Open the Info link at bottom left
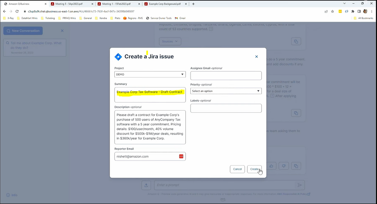Viewport: 377px width, 204px height. coord(12,195)
